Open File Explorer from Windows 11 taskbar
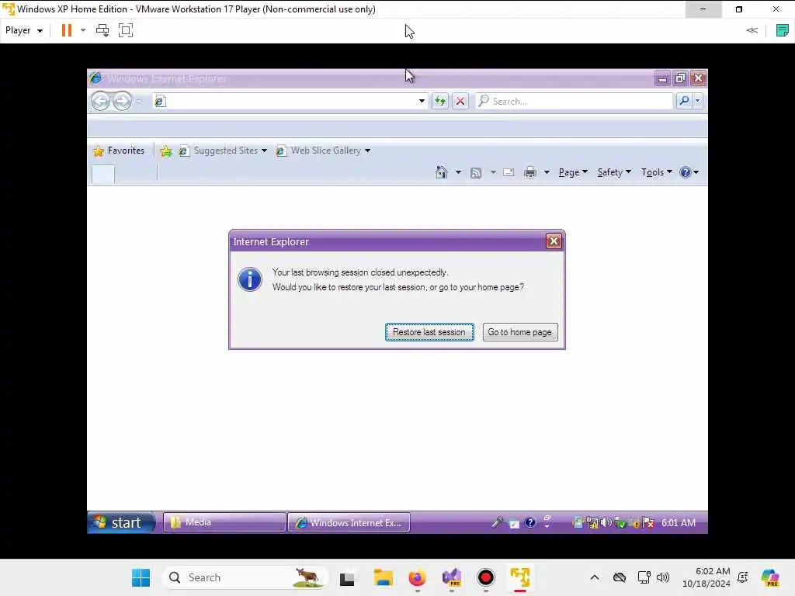Screen dimensions: 795x596 [x=384, y=577]
